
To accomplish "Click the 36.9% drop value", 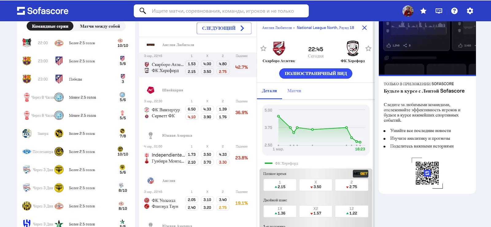I will (x=242, y=113).
